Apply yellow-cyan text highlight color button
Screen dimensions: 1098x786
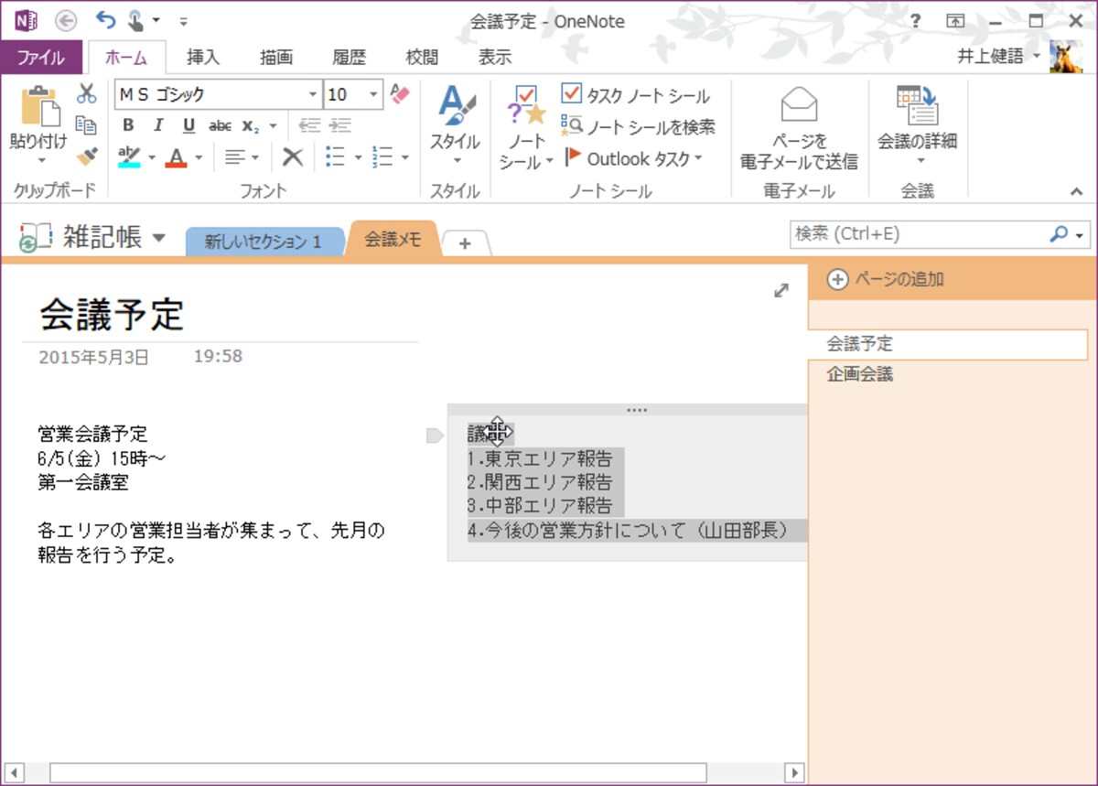[129, 157]
